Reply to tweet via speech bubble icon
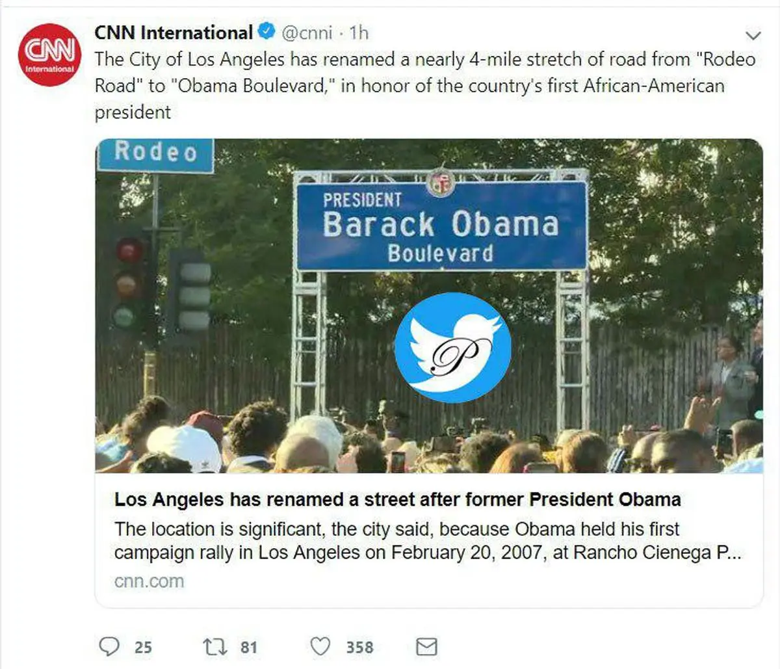This screenshot has height=669, width=780. pos(109,646)
